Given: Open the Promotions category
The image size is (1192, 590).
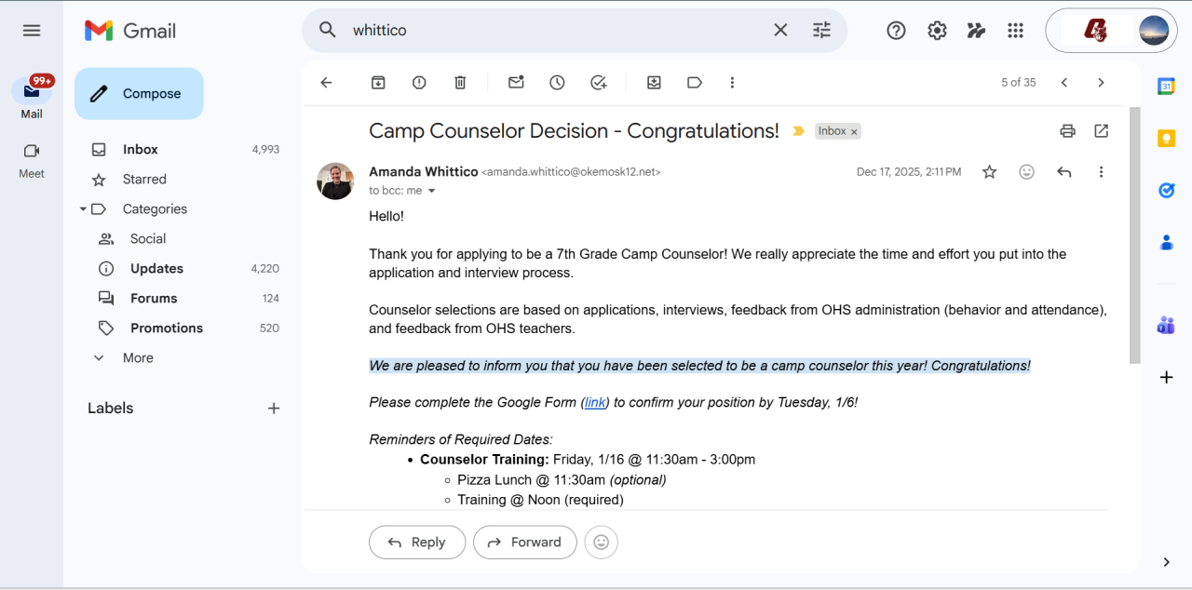Looking at the screenshot, I should click(166, 328).
